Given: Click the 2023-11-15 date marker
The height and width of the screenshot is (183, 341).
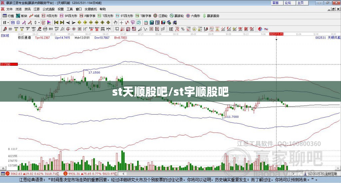Looking at the screenshot, I should (x=276, y=34).
